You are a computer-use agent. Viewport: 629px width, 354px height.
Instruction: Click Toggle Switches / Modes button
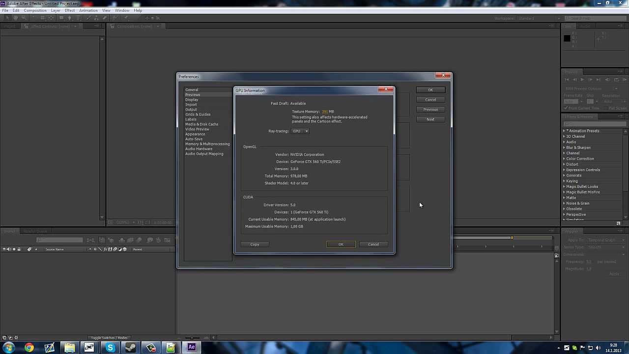(109, 338)
